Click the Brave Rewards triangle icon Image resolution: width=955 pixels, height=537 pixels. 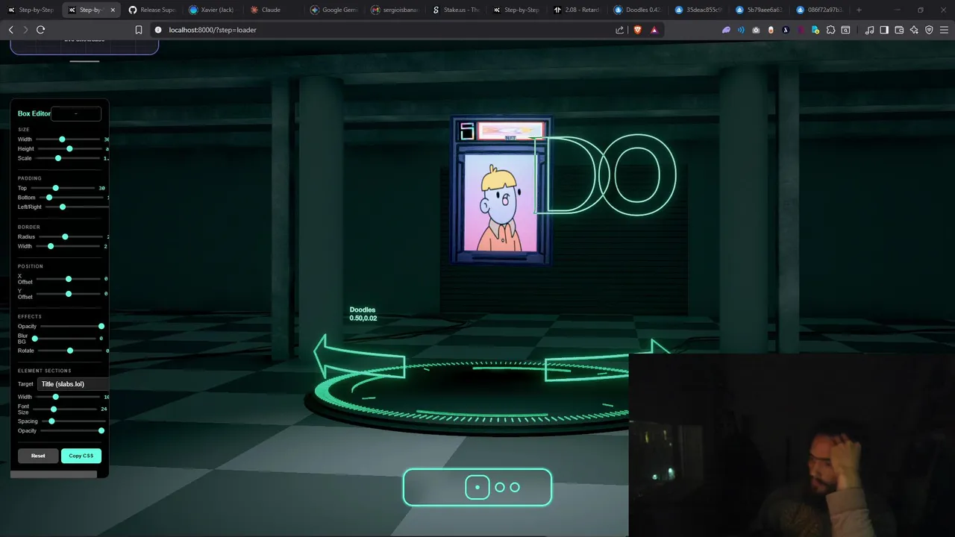654,30
